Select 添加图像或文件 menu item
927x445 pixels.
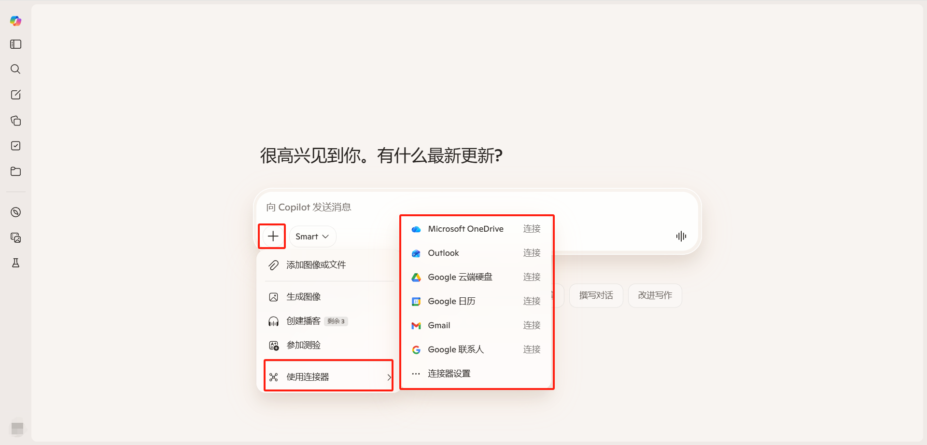pyautogui.click(x=316, y=265)
